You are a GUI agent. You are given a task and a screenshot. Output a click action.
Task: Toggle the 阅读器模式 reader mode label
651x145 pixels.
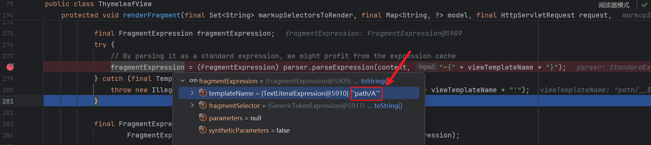[614, 5]
